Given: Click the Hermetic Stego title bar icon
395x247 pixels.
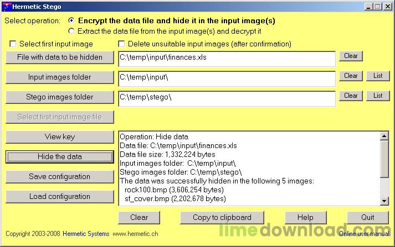Looking at the screenshot, I should tap(7, 7).
